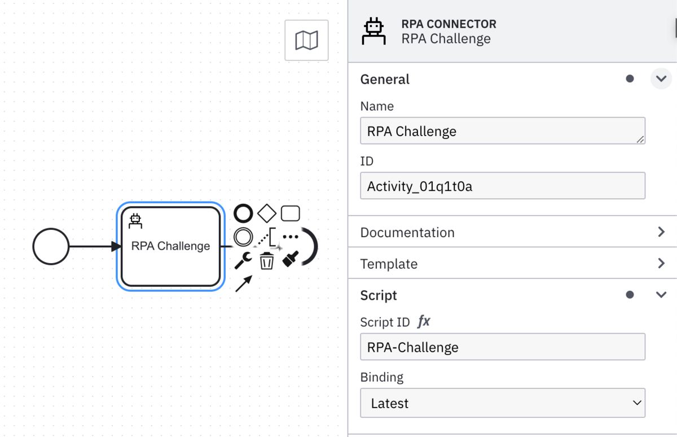Screen dimensions: 677x437
Task: Append a task using the rounded rectangle icon
Action: [x=290, y=213]
